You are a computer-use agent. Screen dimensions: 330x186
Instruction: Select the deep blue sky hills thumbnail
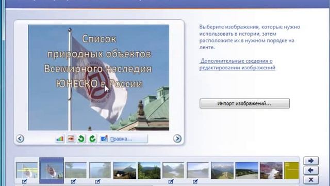coord(246,170)
